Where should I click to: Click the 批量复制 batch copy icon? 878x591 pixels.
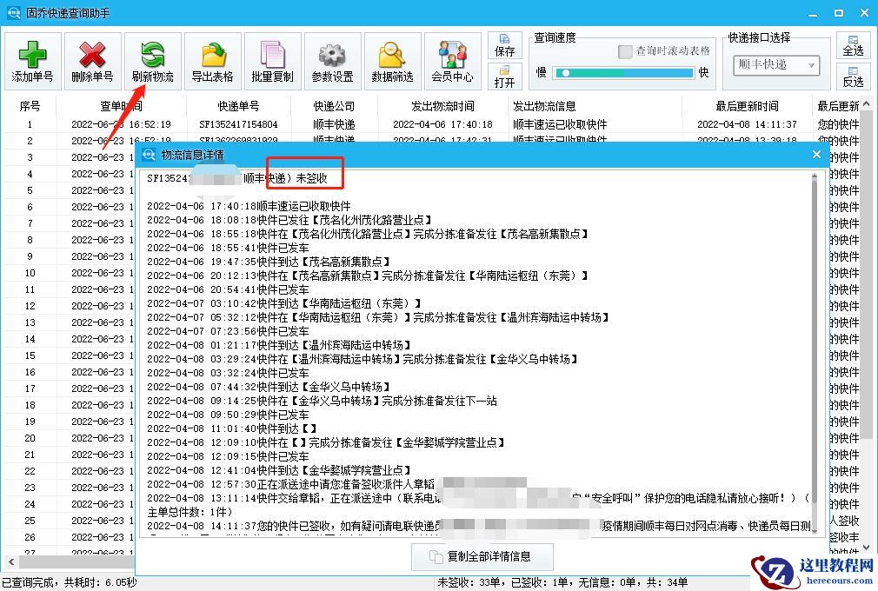272,55
